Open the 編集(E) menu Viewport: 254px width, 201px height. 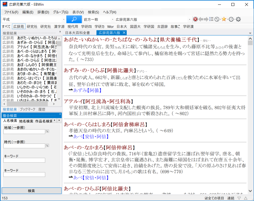(28, 12)
